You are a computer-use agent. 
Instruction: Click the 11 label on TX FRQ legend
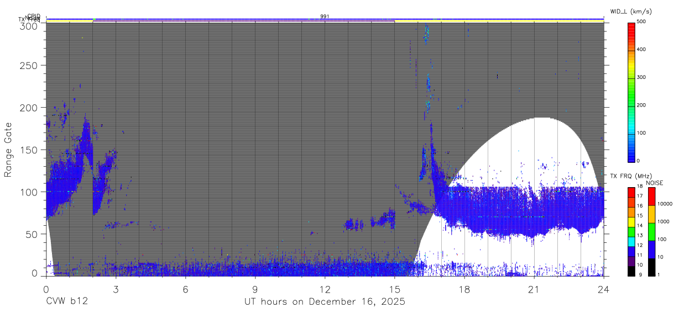coord(640,255)
